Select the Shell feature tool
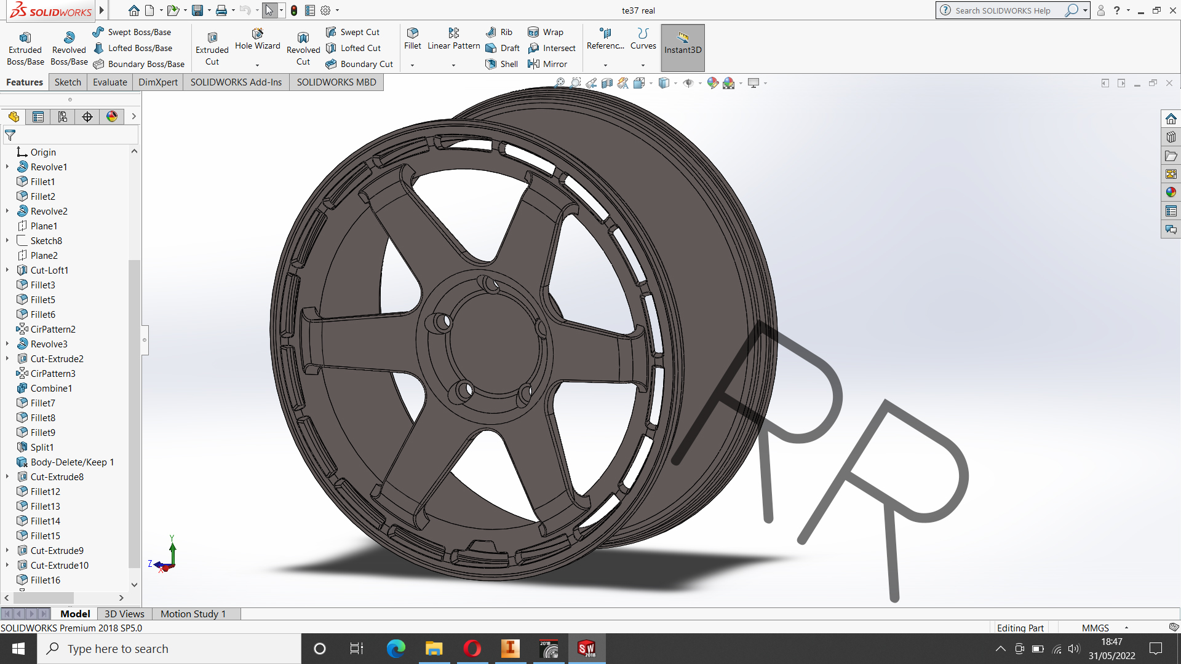Screen dimensions: 1181x664 [502, 64]
